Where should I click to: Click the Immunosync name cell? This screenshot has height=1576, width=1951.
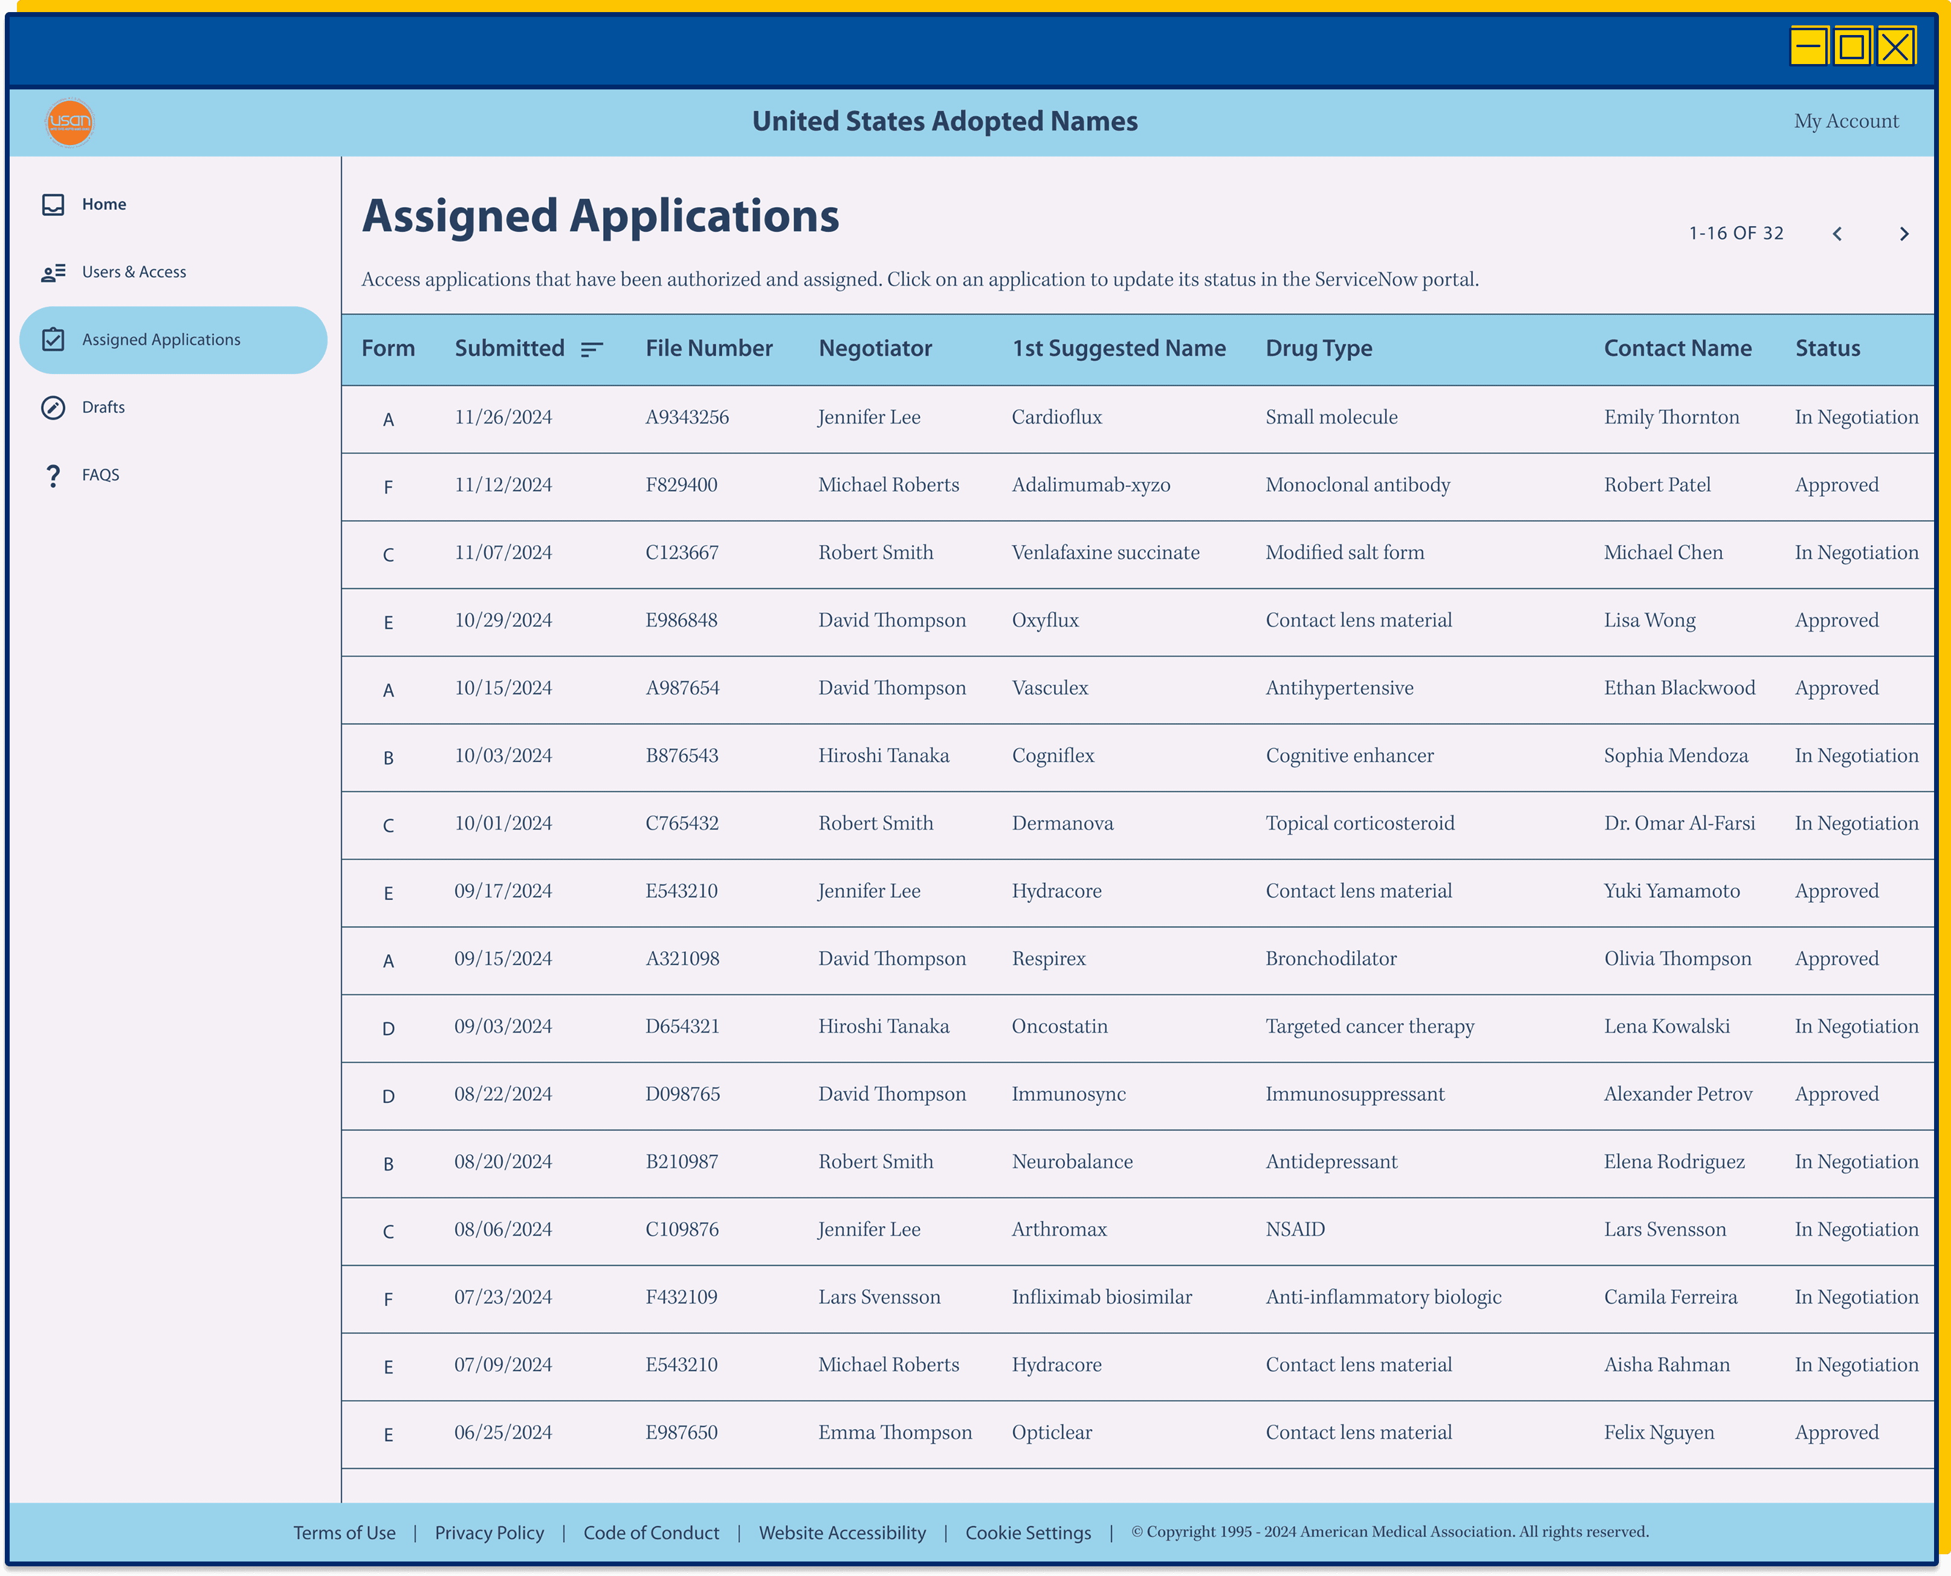point(1069,1095)
